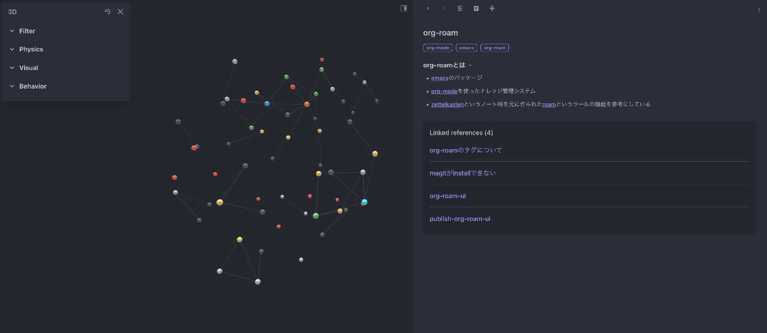Click the 3D panel title label
The image size is (767, 333).
[12, 11]
